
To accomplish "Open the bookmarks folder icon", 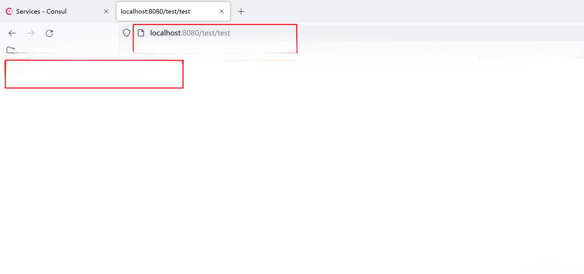I will click(x=11, y=50).
